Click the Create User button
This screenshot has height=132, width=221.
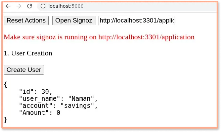[24, 70]
